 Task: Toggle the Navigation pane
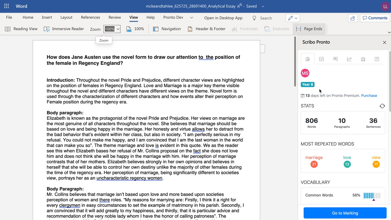click(167, 29)
